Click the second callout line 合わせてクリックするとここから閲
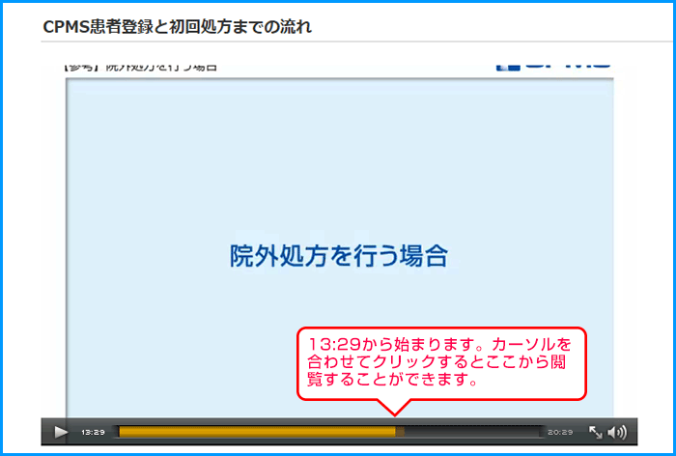The image size is (676, 456). click(439, 362)
